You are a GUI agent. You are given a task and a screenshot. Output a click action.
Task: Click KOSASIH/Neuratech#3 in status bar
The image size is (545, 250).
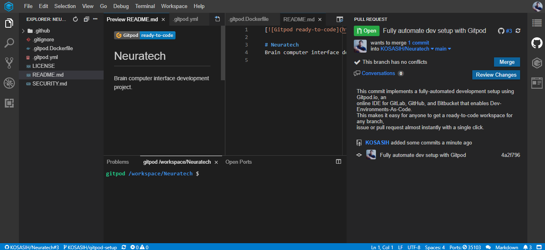click(32, 247)
